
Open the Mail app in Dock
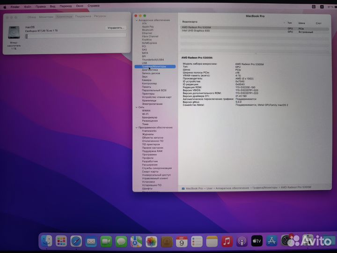[91, 242]
